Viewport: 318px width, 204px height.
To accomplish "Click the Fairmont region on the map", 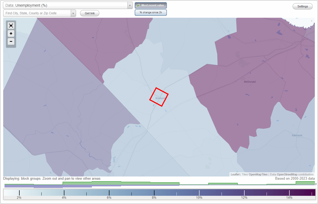I will (x=297, y=135).
